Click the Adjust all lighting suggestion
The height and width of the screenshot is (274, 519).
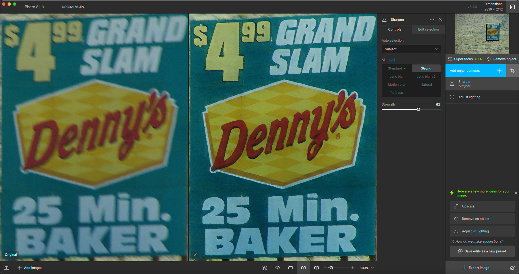point(482,231)
